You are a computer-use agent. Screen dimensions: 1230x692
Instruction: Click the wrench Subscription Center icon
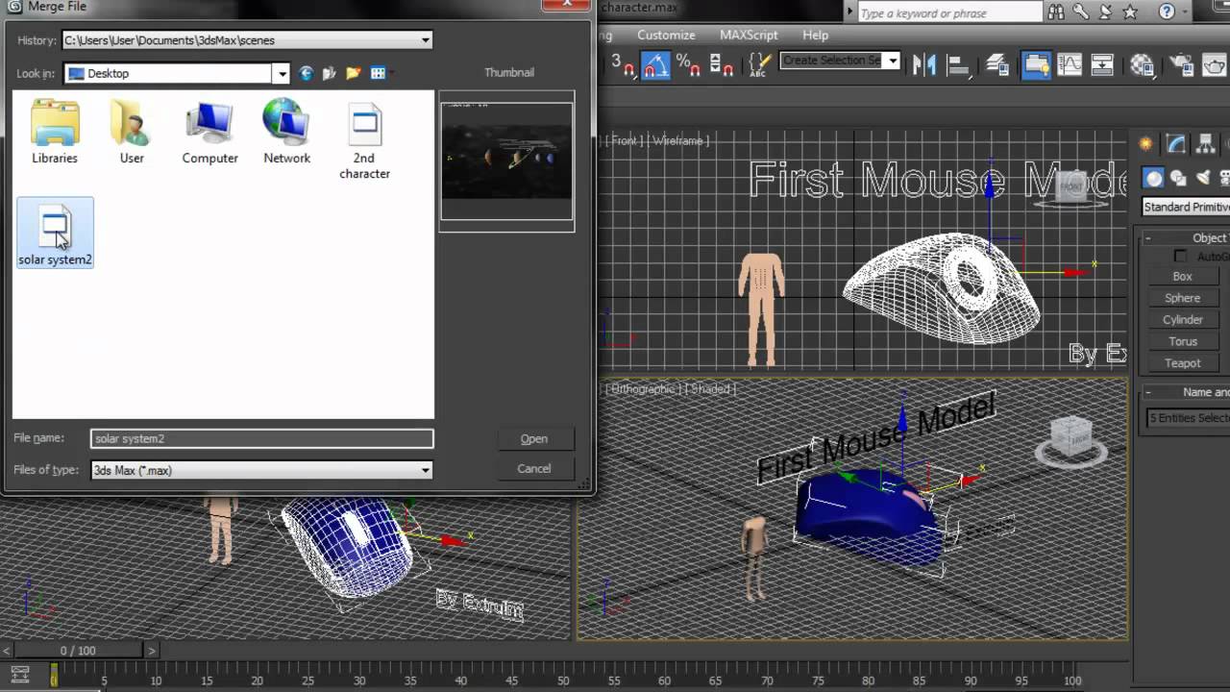pyautogui.click(x=1080, y=12)
